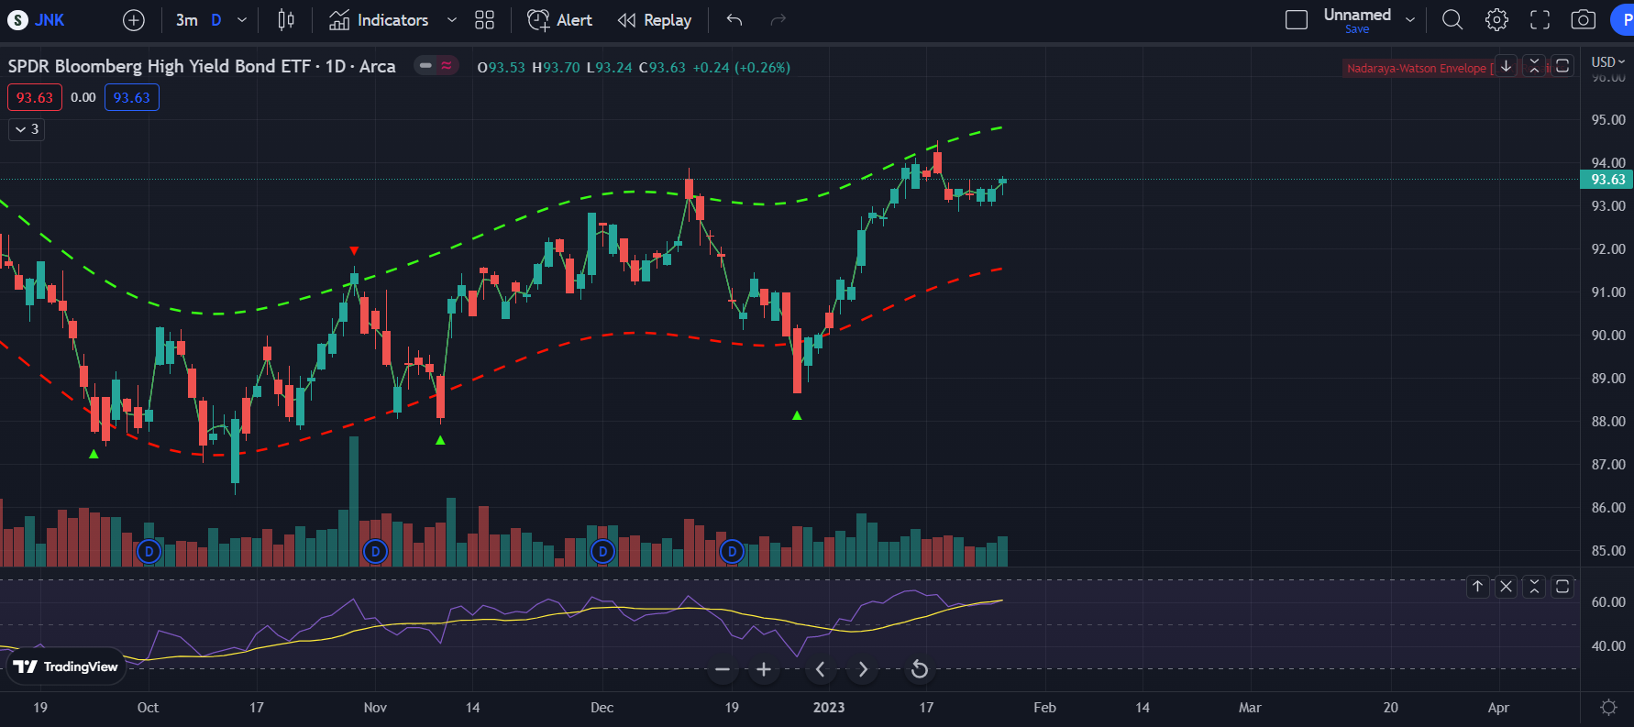Click the Unnamed layout name
This screenshot has width=1634, height=727.
(1357, 15)
